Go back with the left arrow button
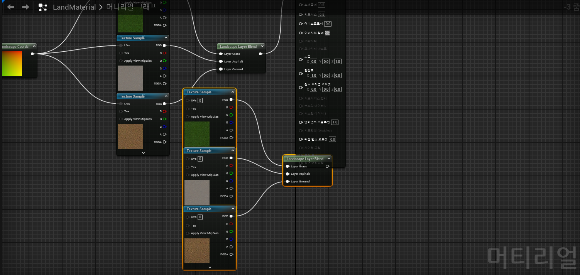Screen dimensions: 580x275 11,7
